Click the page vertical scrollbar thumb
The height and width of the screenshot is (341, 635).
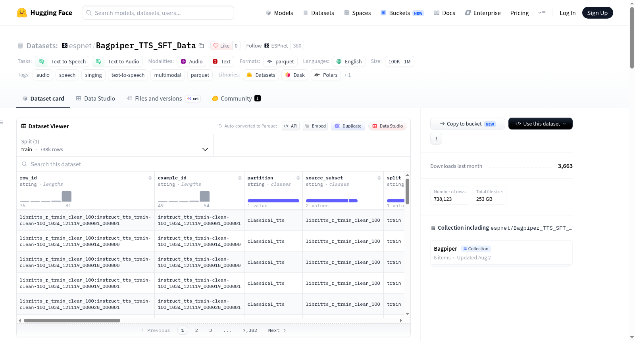tap(632, 38)
